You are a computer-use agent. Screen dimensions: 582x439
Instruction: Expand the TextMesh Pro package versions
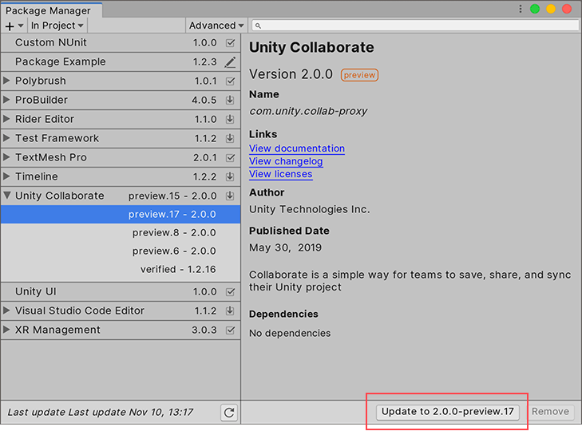point(6,157)
